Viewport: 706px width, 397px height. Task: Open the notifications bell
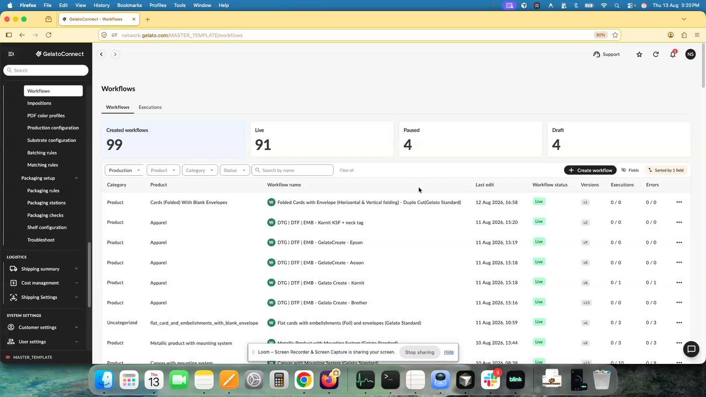pos(673,54)
